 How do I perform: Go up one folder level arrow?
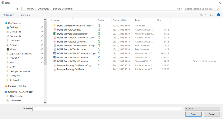pos(17,9)
